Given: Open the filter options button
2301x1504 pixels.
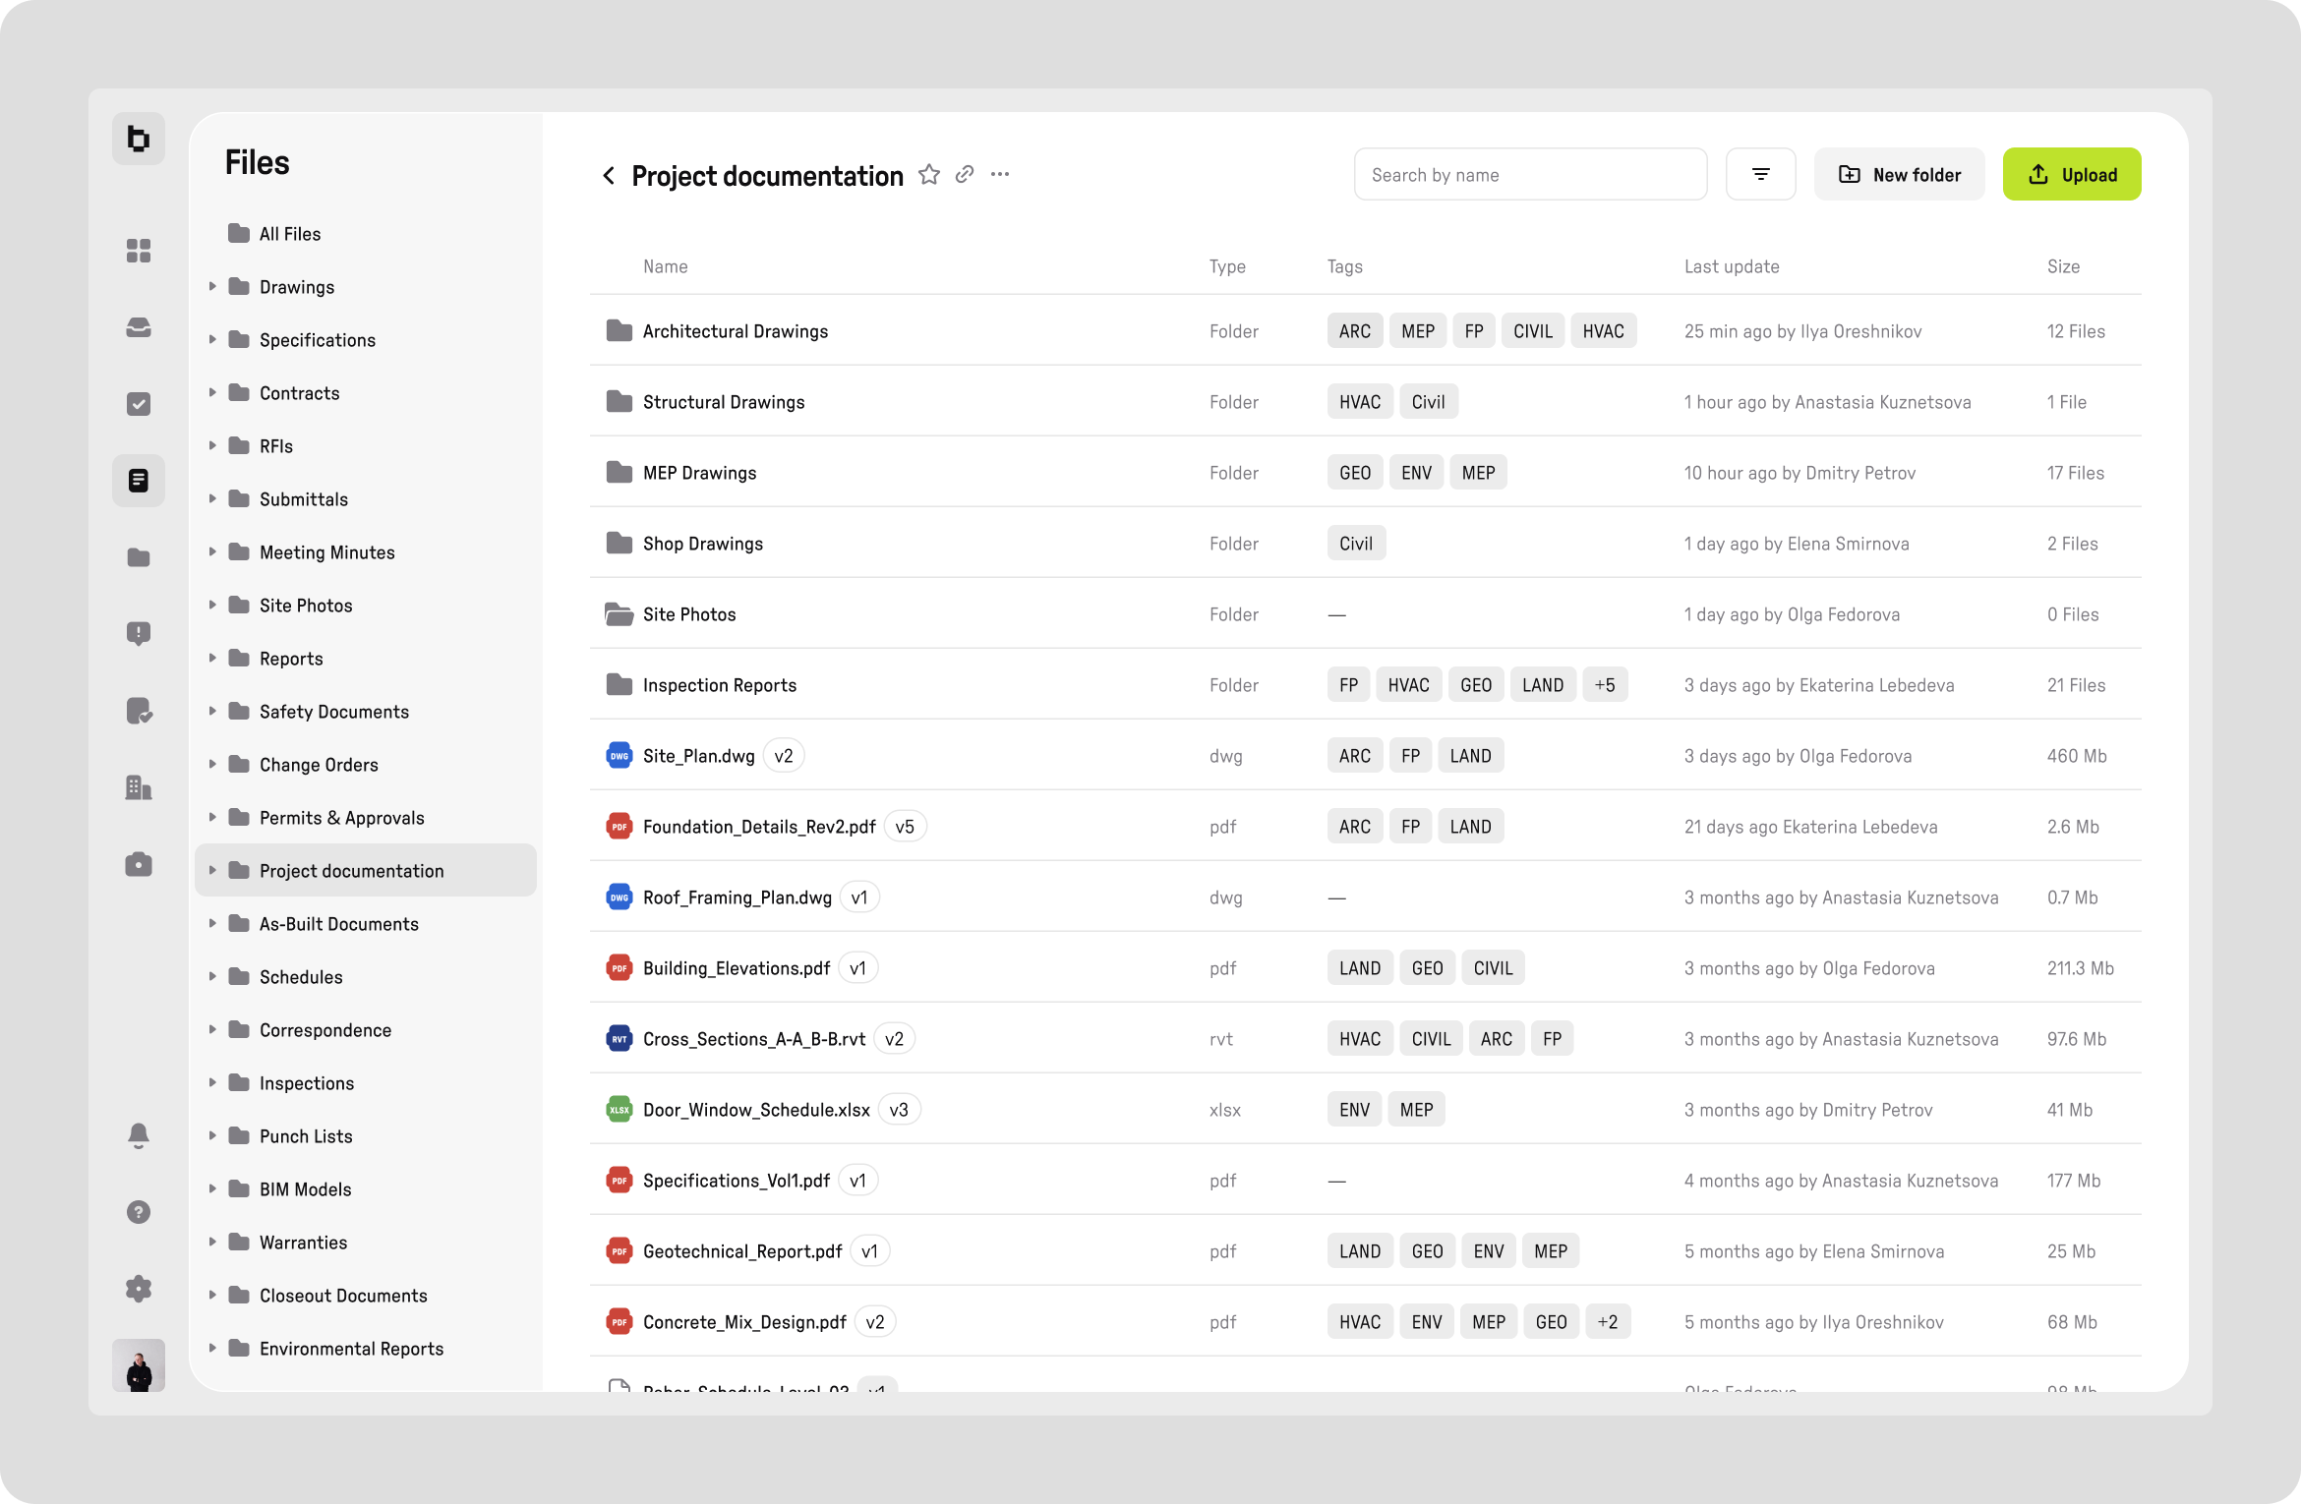Looking at the screenshot, I should click(1761, 175).
